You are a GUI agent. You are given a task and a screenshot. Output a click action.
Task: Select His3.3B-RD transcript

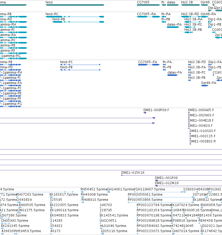click(x=191, y=17)
